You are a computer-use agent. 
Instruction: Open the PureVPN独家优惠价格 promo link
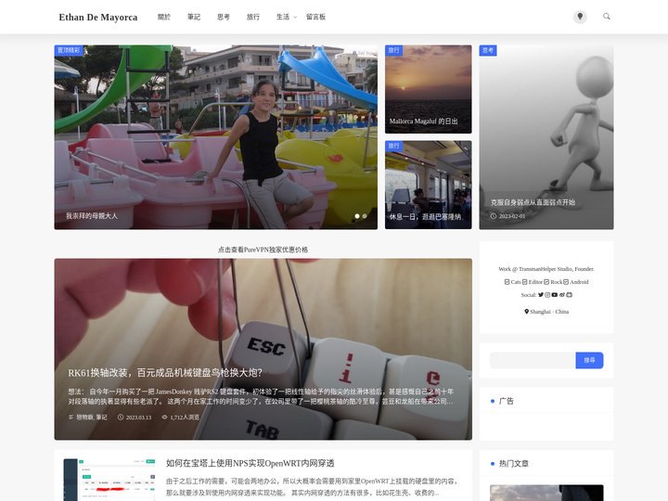tap(263, 250)
